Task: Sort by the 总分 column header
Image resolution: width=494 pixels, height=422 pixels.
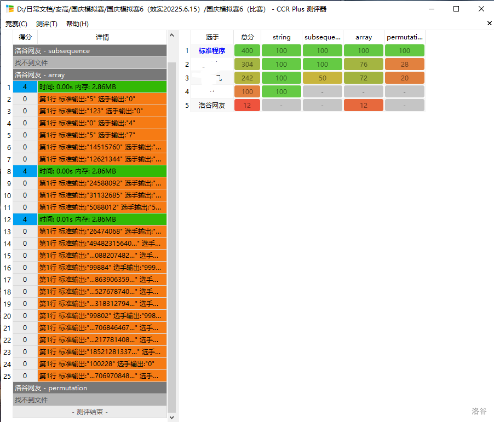Action: tap(247, 37)
